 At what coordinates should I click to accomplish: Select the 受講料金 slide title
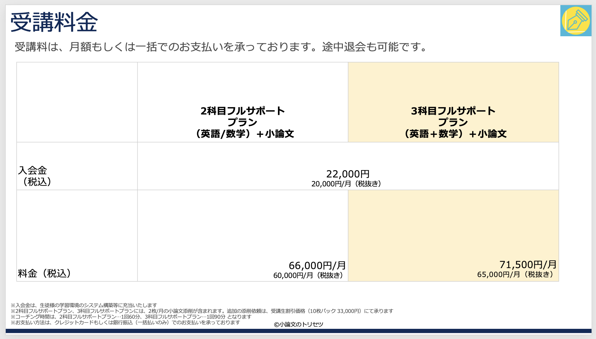pos(54,22)
